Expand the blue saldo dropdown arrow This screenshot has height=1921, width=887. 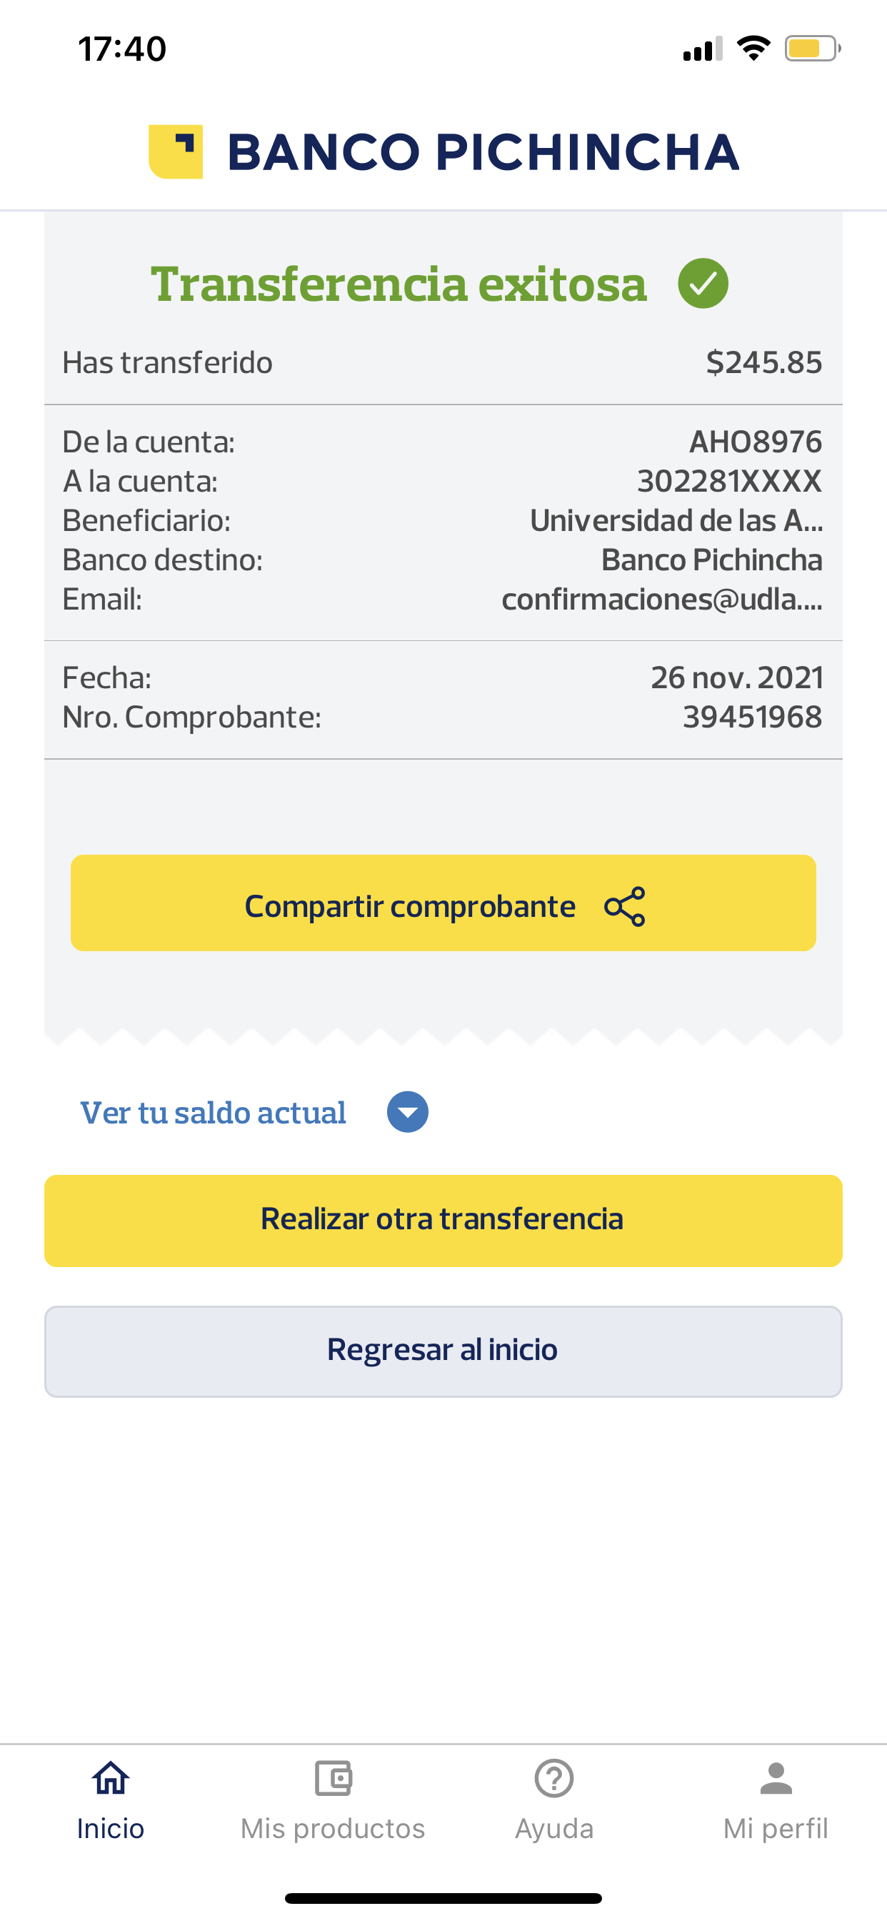(x=408, y=1112)
